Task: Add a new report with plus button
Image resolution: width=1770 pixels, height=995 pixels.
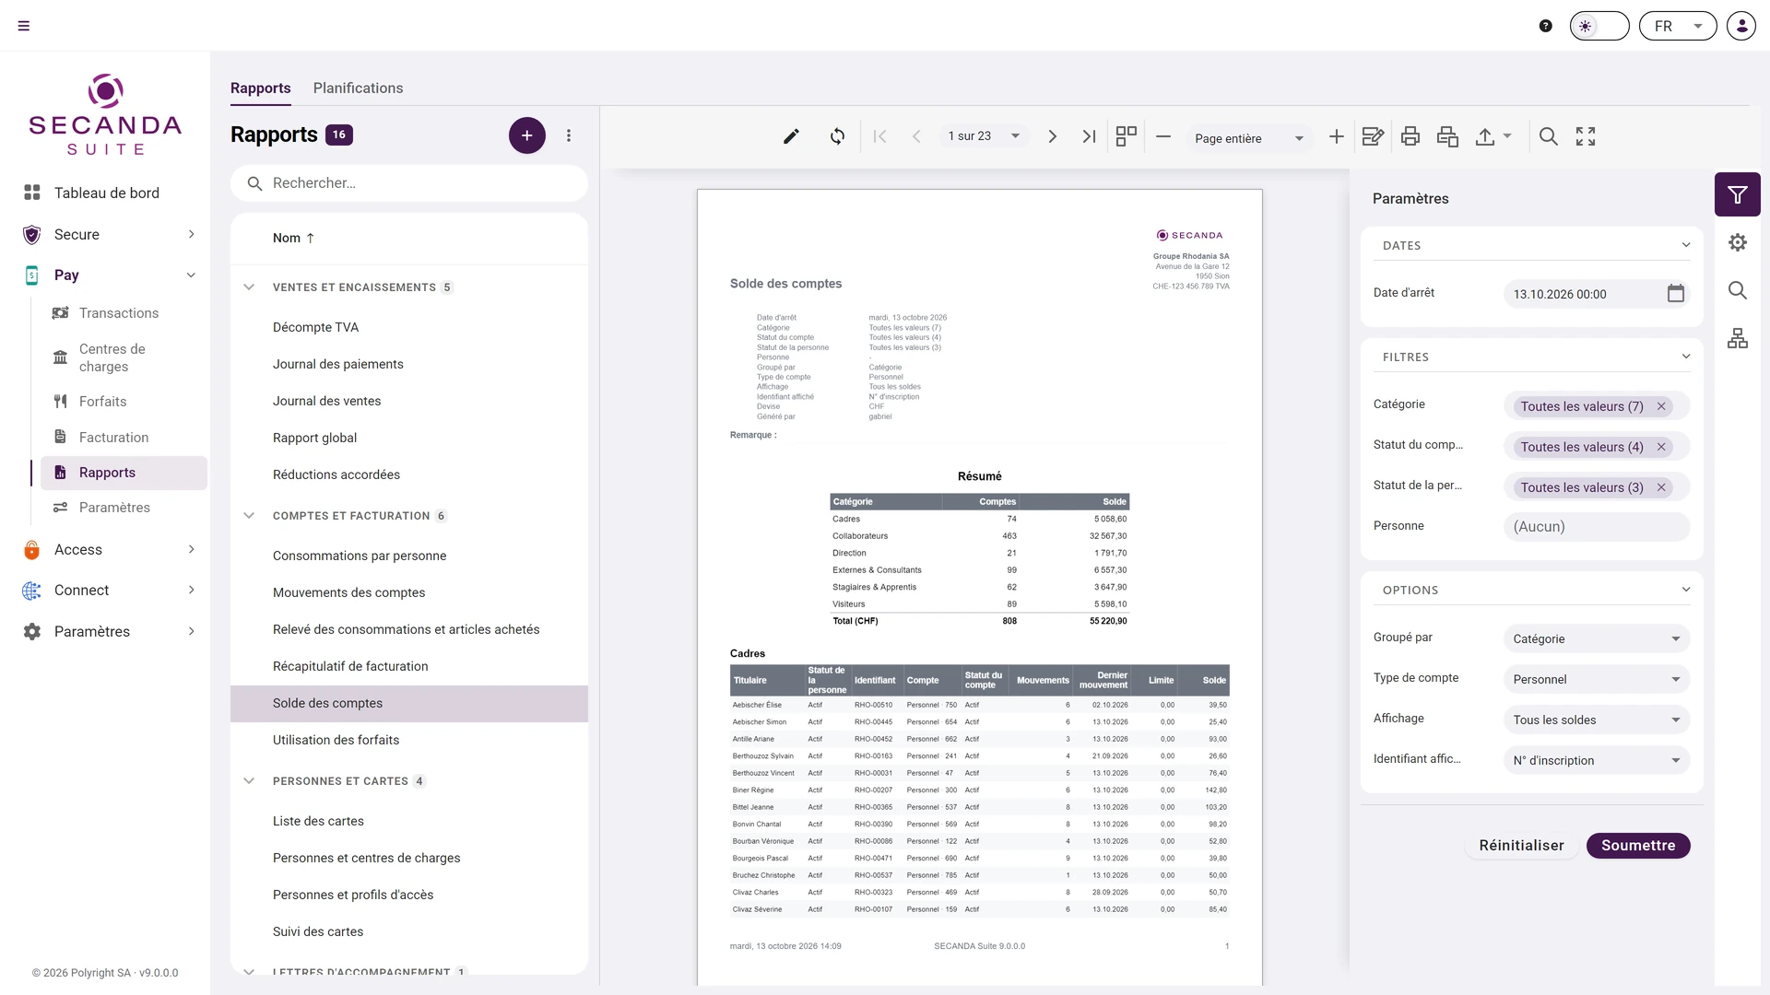Action: (x=526, y=135)
